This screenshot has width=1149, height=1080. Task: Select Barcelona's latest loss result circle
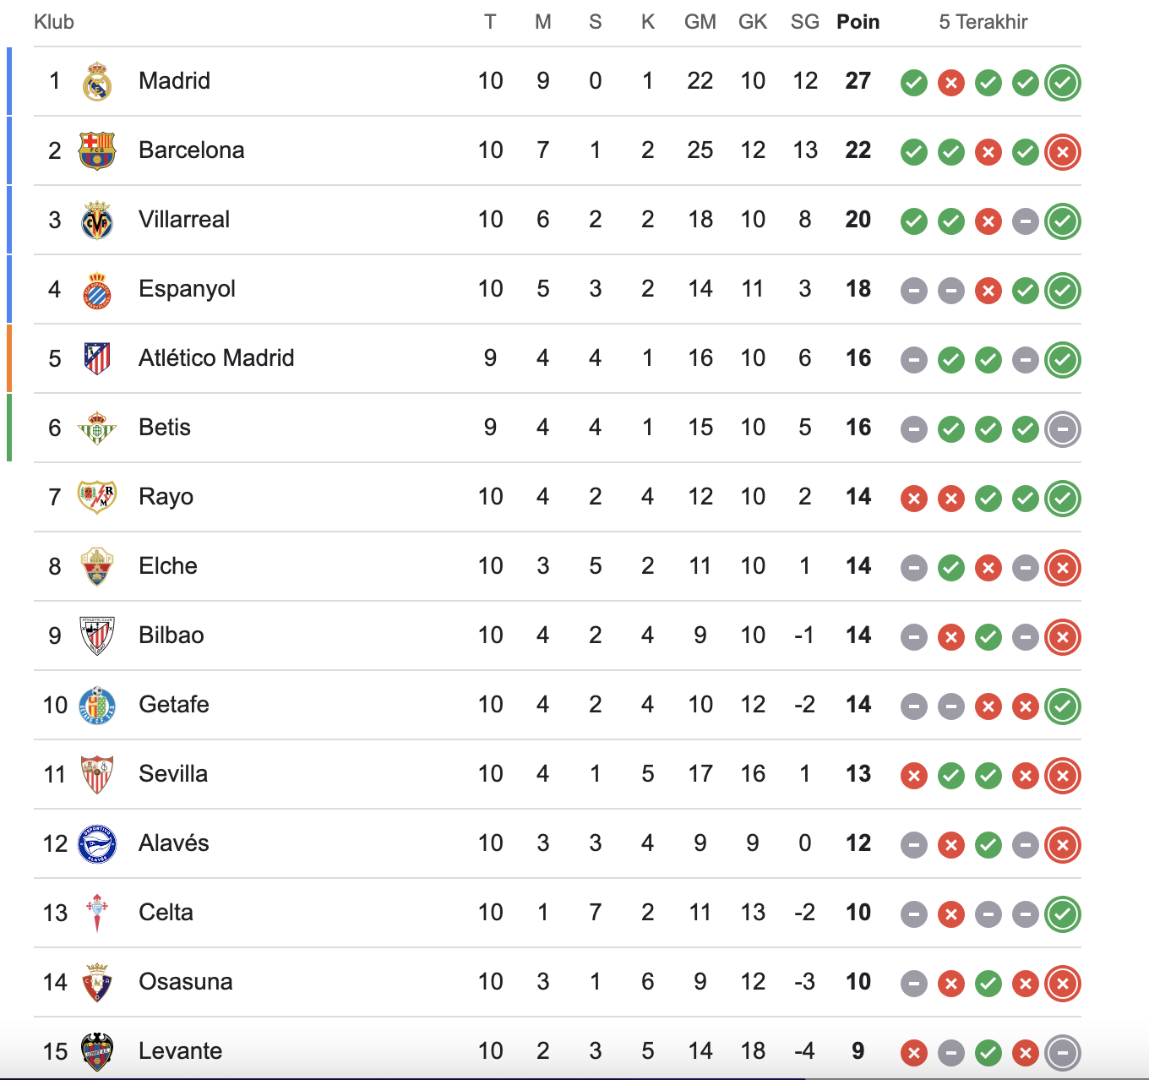[1063, 153]
